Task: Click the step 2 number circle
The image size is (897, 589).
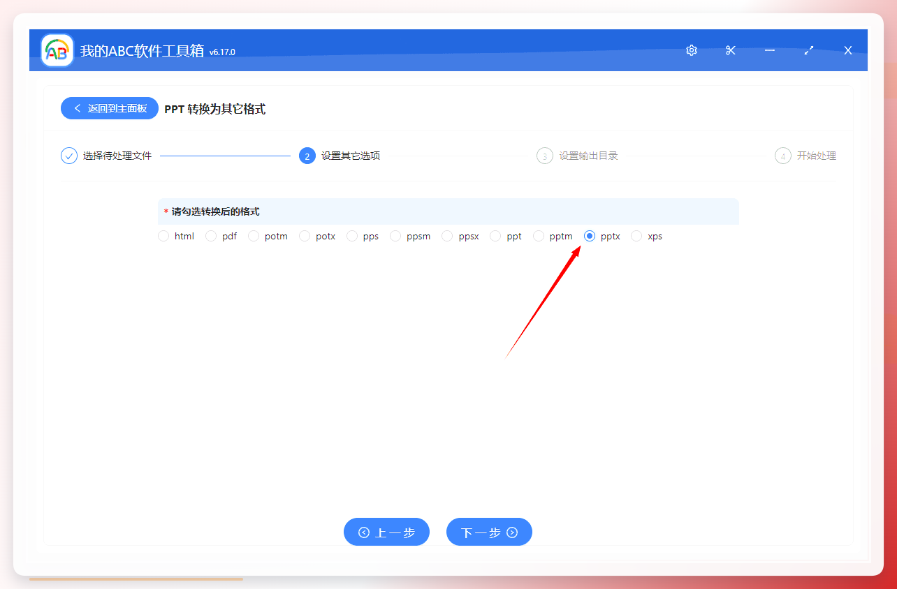Action: pos(307,156)
